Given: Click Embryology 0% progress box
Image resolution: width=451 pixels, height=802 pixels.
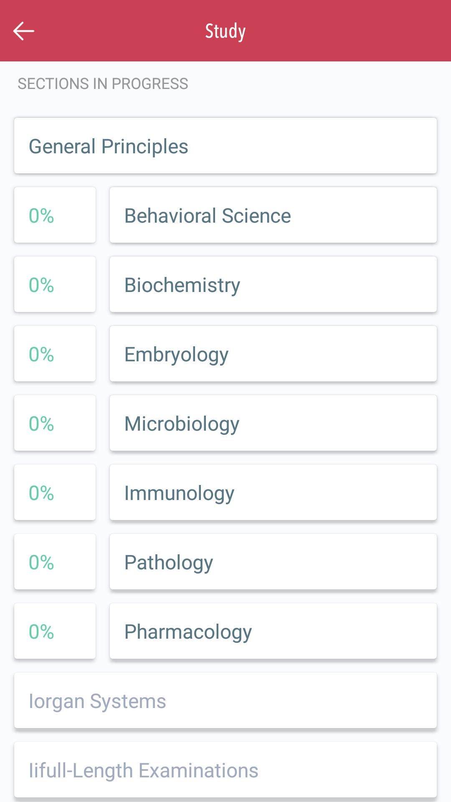Looking at the screenshot, I should [55, 354].
